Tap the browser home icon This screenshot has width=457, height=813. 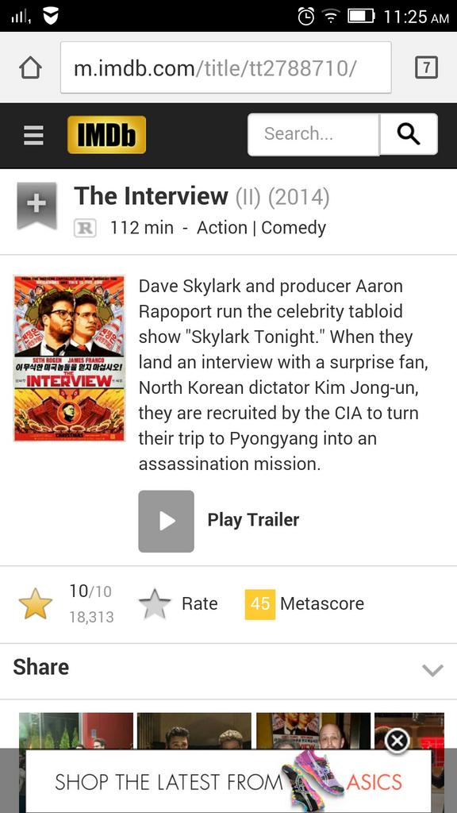(30, 68)
